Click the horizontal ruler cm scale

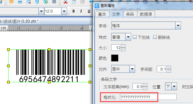(x=46, y=28)
